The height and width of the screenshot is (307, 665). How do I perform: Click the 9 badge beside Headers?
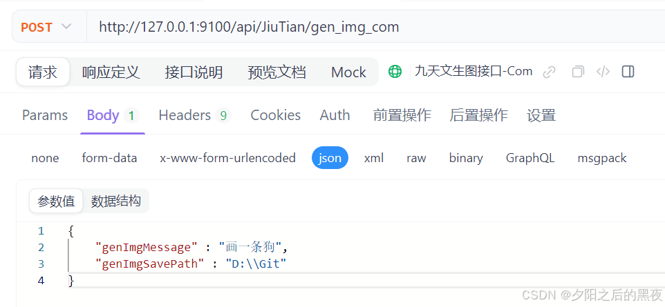coord(223,115)
